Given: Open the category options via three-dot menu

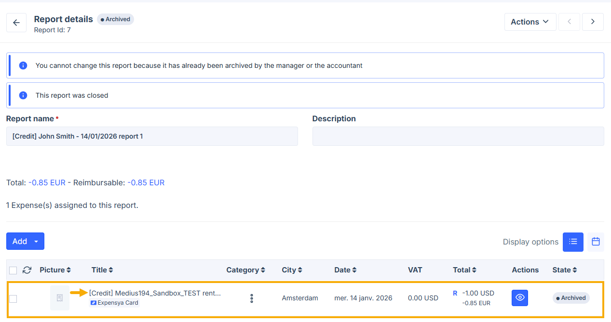Looking at the screenshot, I should click(x=251, y=298).
